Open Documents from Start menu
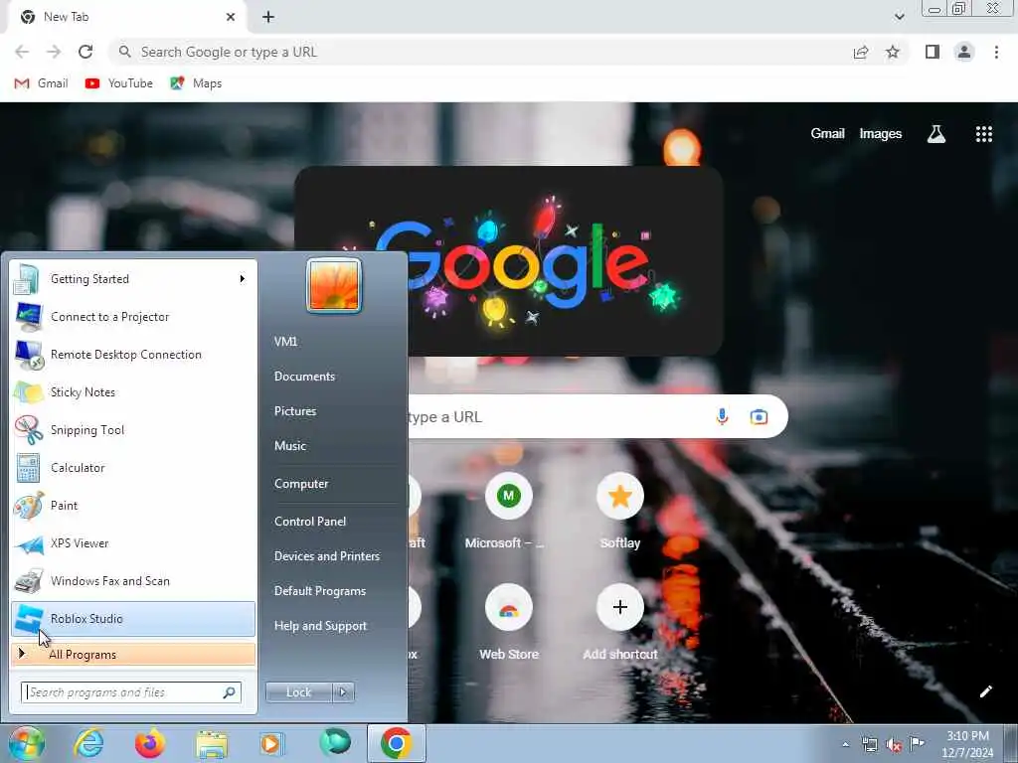Image resolution: width=1018 pixels, height=763 pixels. pyautogui.click(x=304, y=377)
